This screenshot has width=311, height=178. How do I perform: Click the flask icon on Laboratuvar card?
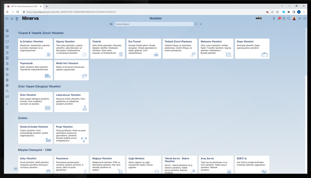[x=85, y=108]
